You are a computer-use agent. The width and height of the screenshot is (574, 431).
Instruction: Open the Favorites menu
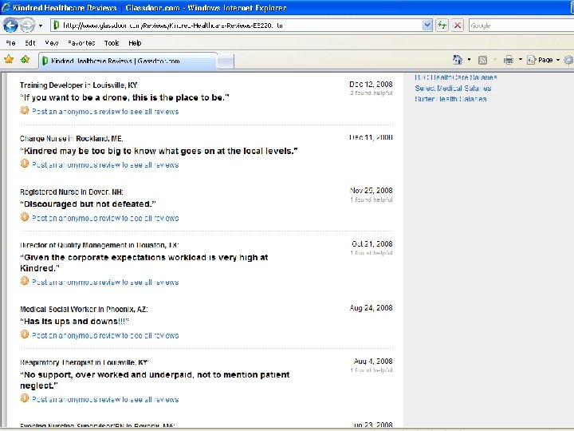[x=81, y=43]
